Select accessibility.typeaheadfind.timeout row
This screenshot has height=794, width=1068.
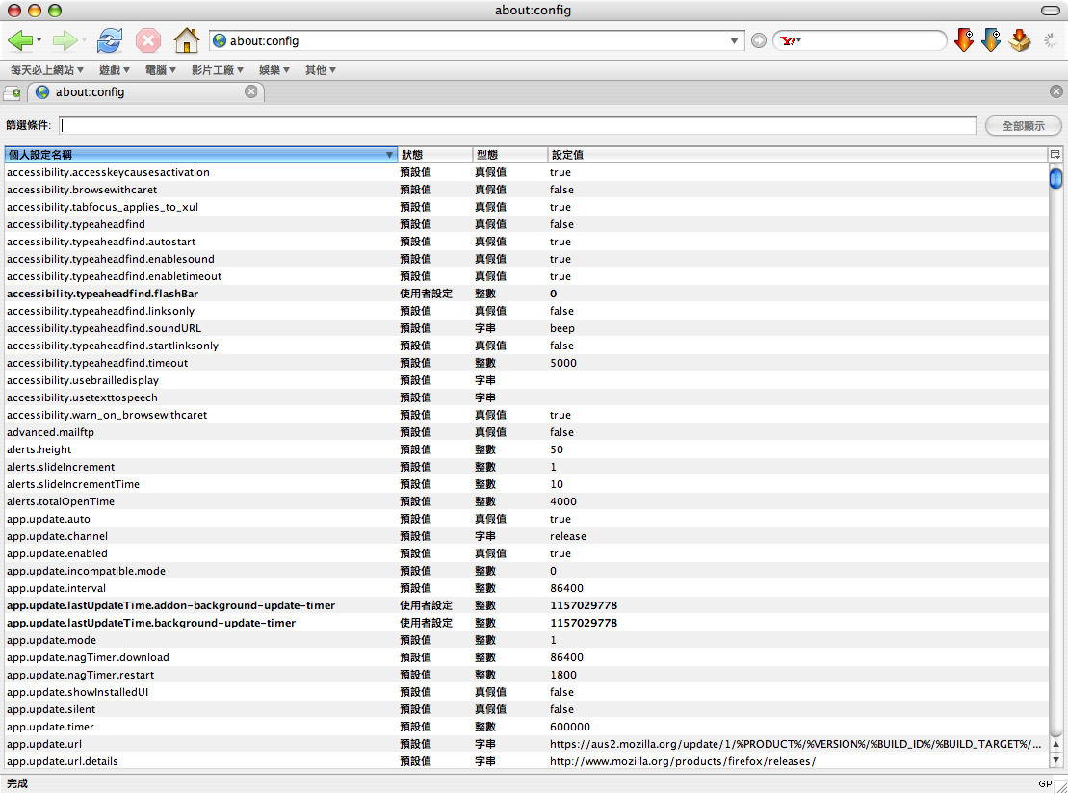pos(526,363)
